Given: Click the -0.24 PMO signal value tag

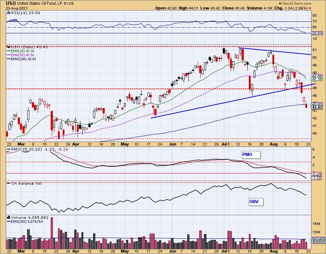Looking at the screenshot, I should tap(317, 174).
